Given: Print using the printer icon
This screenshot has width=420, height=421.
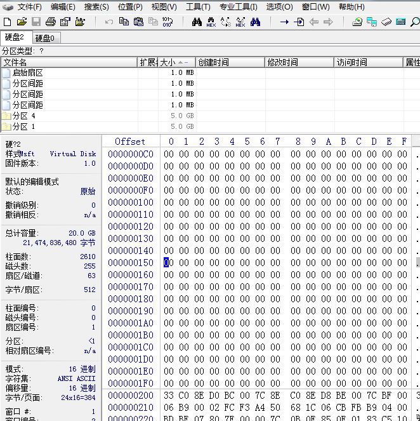Looking at the screenshot, I should click(50, 22).
